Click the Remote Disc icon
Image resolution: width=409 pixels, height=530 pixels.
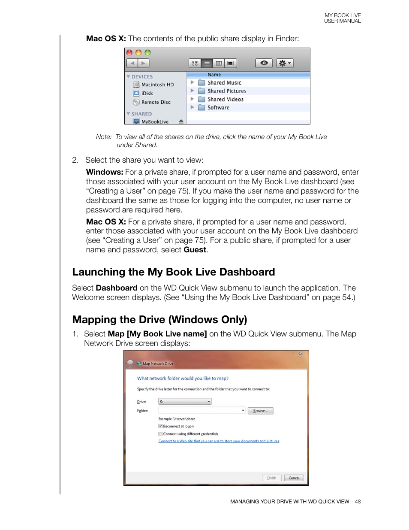pos(136,102)
